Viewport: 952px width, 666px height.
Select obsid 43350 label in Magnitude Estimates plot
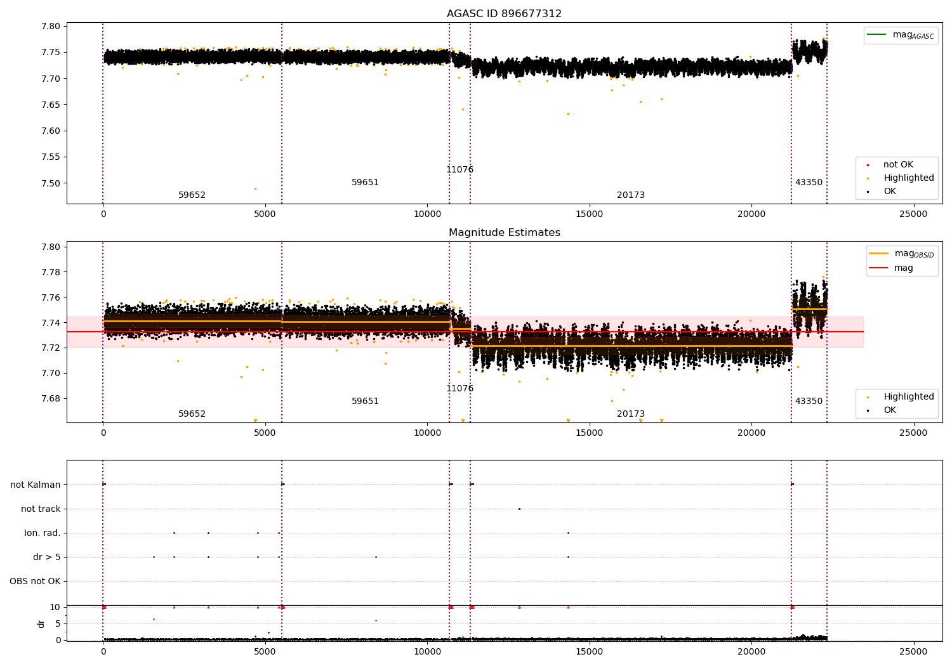point(809,402)
